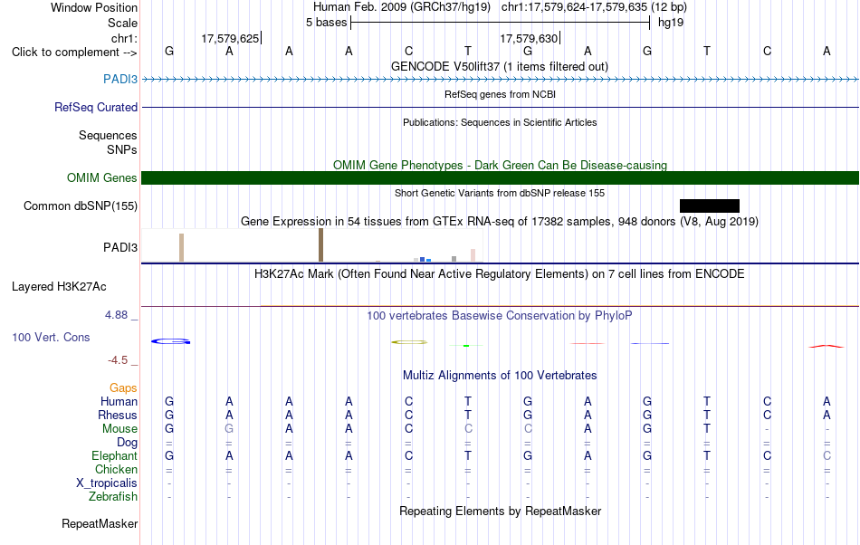Click the chr1:17,579,624-17,579,635 position text
Screen dimensions: 860x545
[x=594, y=7]
